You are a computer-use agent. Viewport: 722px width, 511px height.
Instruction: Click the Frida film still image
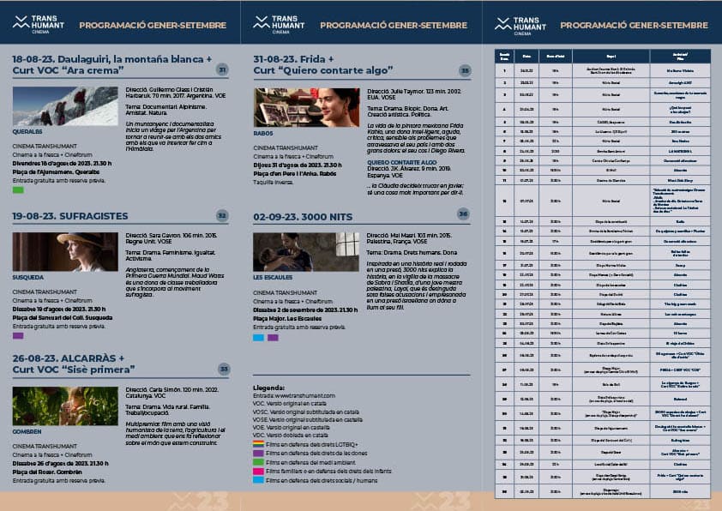click(x=306, y=107)
